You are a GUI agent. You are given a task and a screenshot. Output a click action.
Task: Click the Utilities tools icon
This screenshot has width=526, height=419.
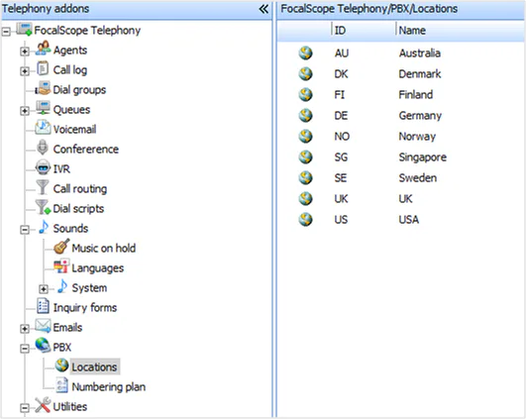click(43, 405)
